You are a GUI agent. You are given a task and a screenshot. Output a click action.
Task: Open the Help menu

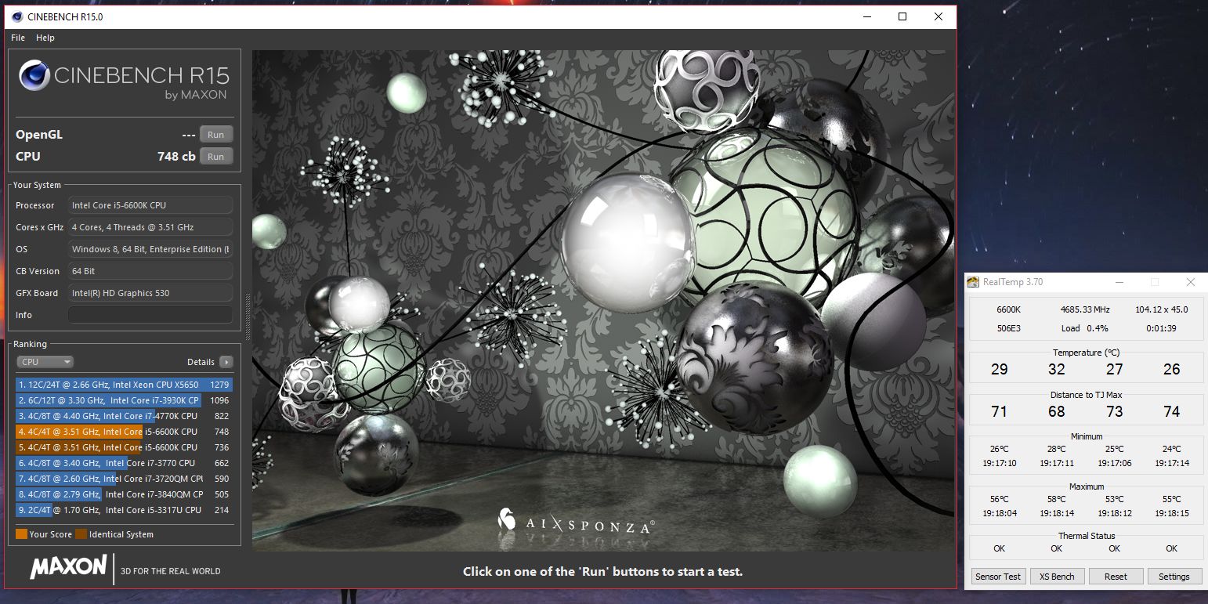tap(45, 38)
